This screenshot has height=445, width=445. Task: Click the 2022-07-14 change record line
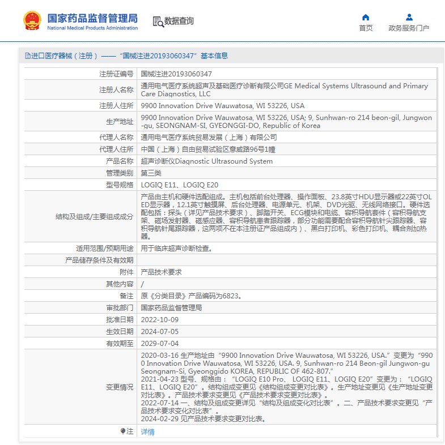[287, 407]
